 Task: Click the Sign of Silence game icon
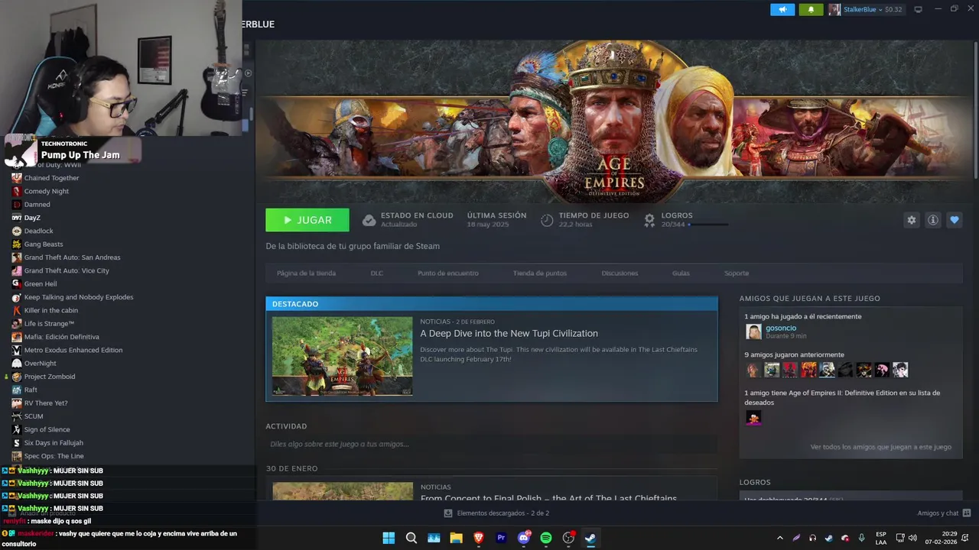(x=17, y=429)
